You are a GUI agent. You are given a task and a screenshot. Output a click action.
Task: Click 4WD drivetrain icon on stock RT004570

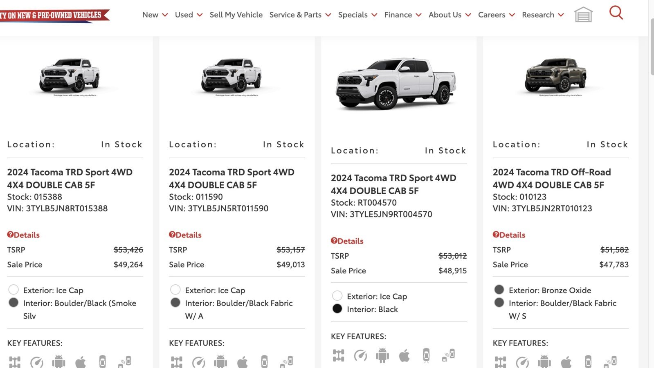pyautogui.click(x=338, y=355)
